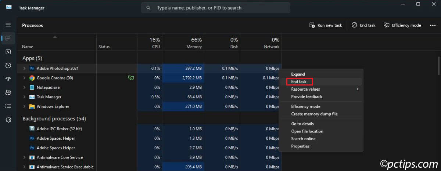441x171 pixels.
Task: Open the three-dots more options menu
Action: click(x=433, y=25)
